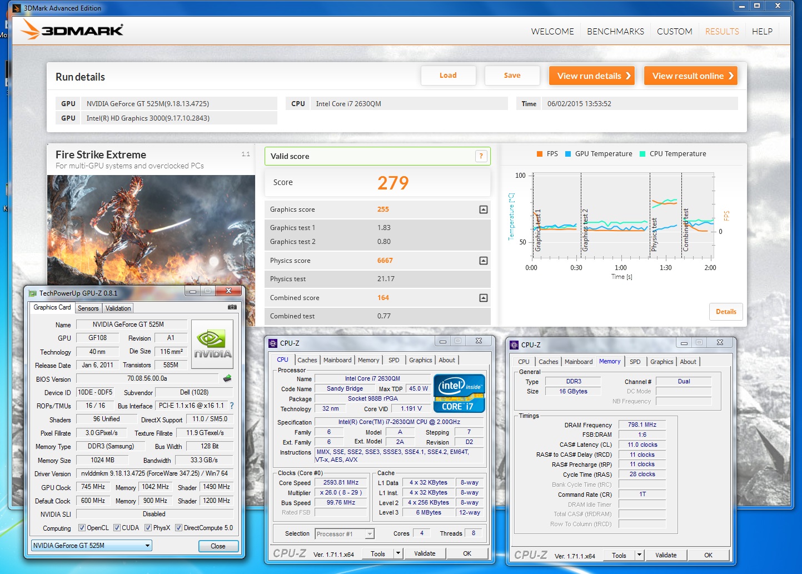Open Tools dropdown arrow in CPU window
Screen dimensions: 802x574
[398, 553]
